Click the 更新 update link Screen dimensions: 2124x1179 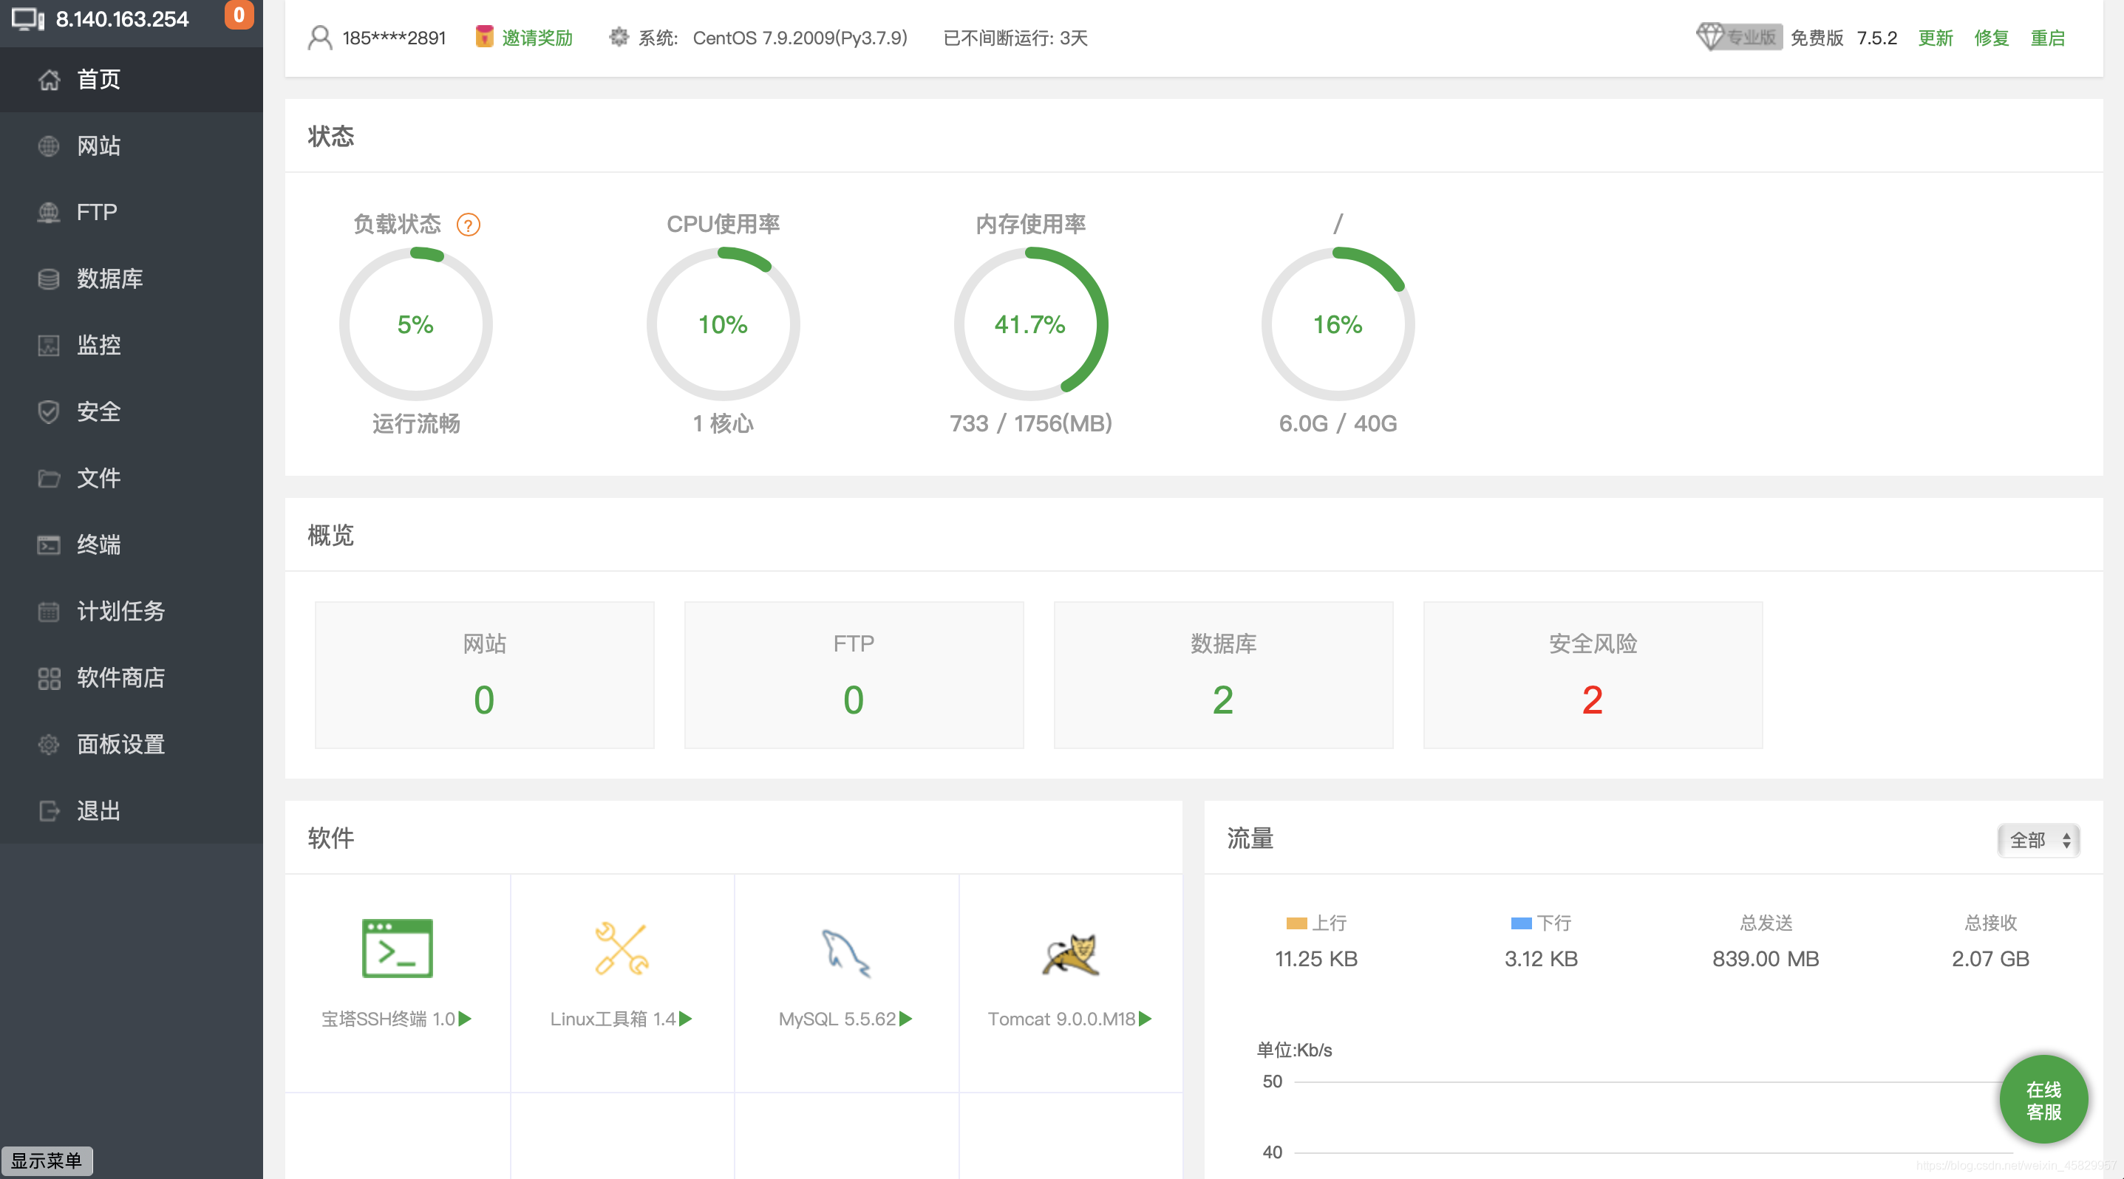click(1936, 37)
